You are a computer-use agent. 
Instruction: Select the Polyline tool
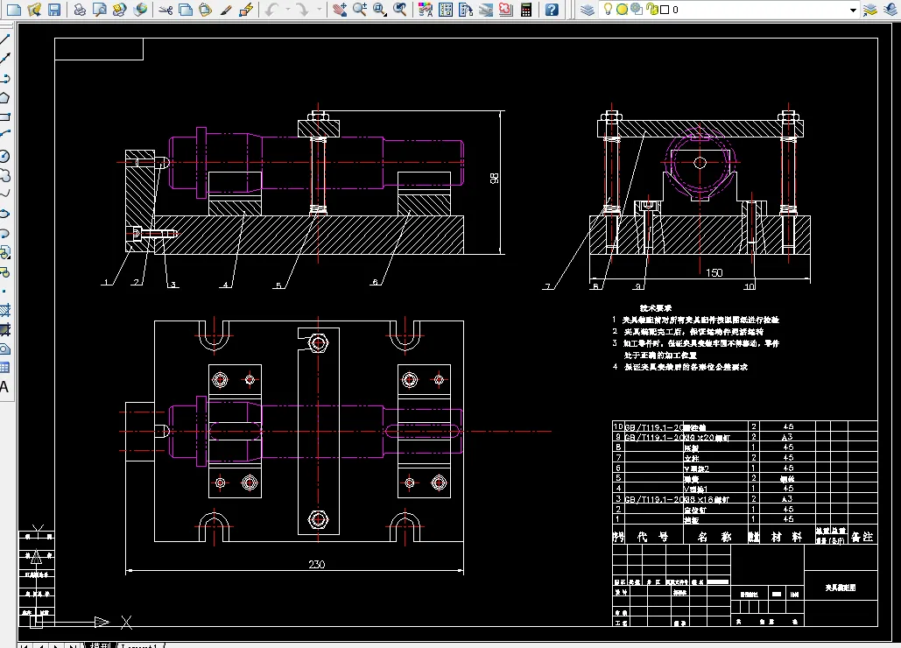point(4,78)
